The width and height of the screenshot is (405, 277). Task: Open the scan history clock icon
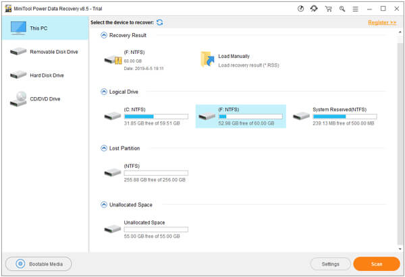click(300, 9)
